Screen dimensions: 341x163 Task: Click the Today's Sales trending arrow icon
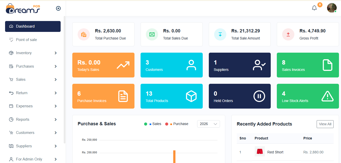tap(123, 65)
